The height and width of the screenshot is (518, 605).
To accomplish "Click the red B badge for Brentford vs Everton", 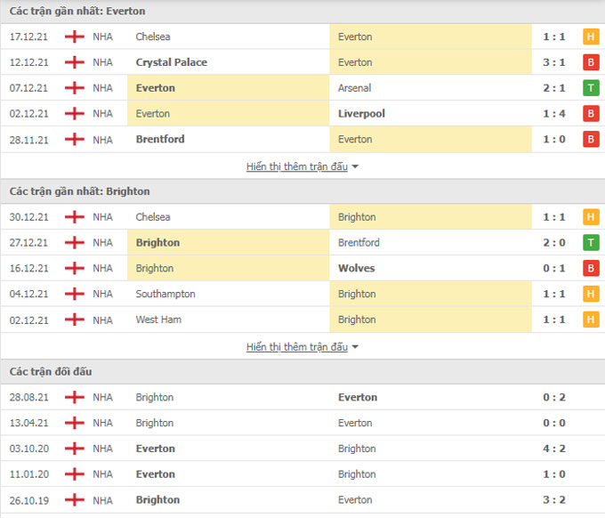I will (590, 139).
